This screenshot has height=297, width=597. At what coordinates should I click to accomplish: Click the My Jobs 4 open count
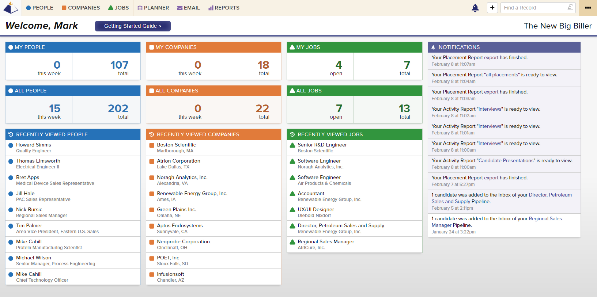tap(339, 65)
